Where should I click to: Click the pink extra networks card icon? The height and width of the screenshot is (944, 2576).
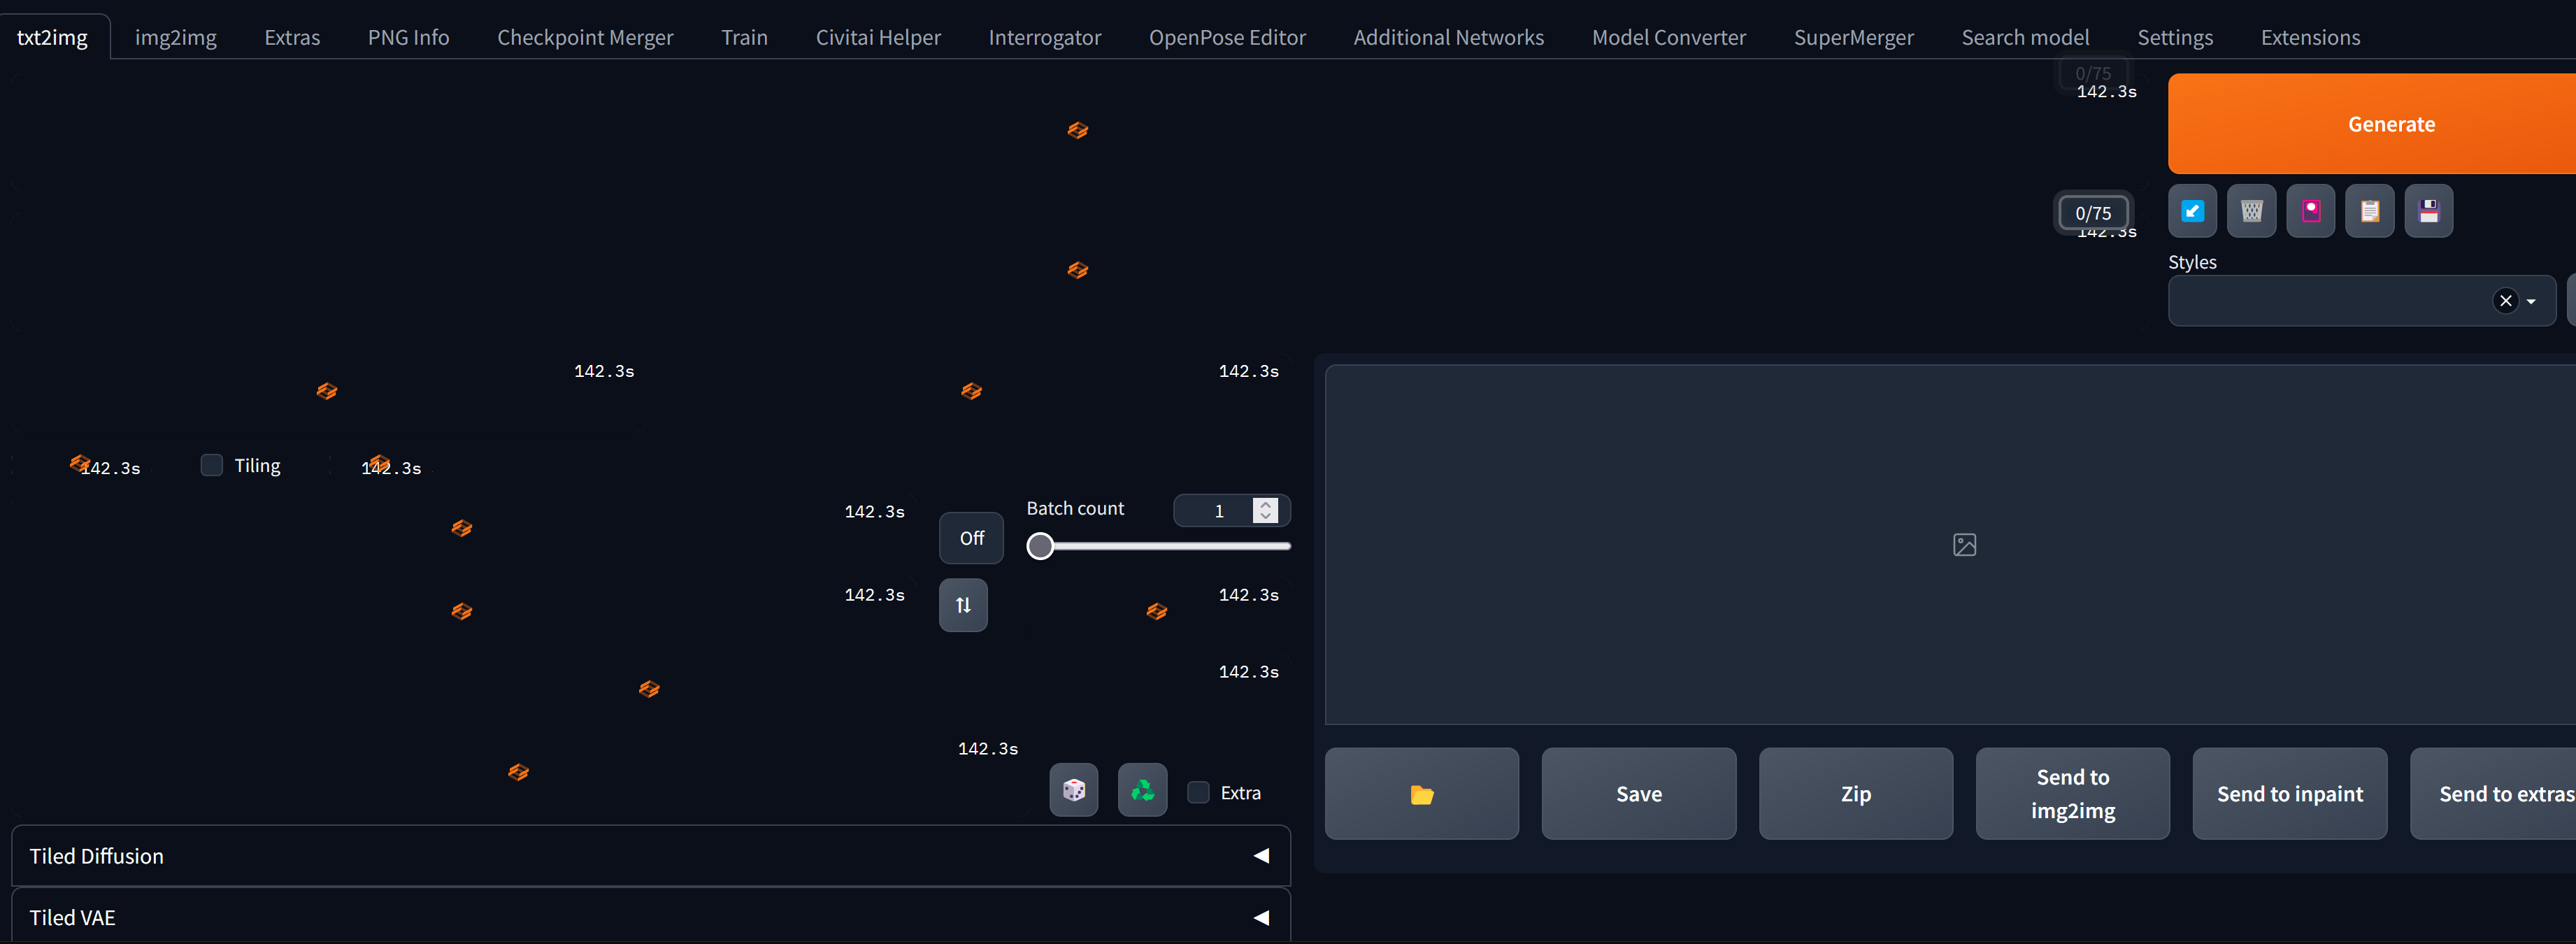tap(2310, 211)
